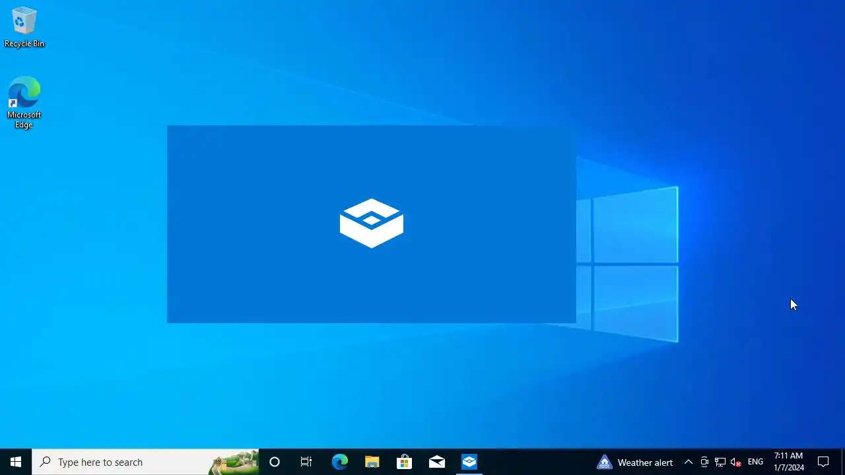Open the clock showing 7:11 AM
Image resolution: width=845 pixels, height=475 pixels.
pos(789,462)
